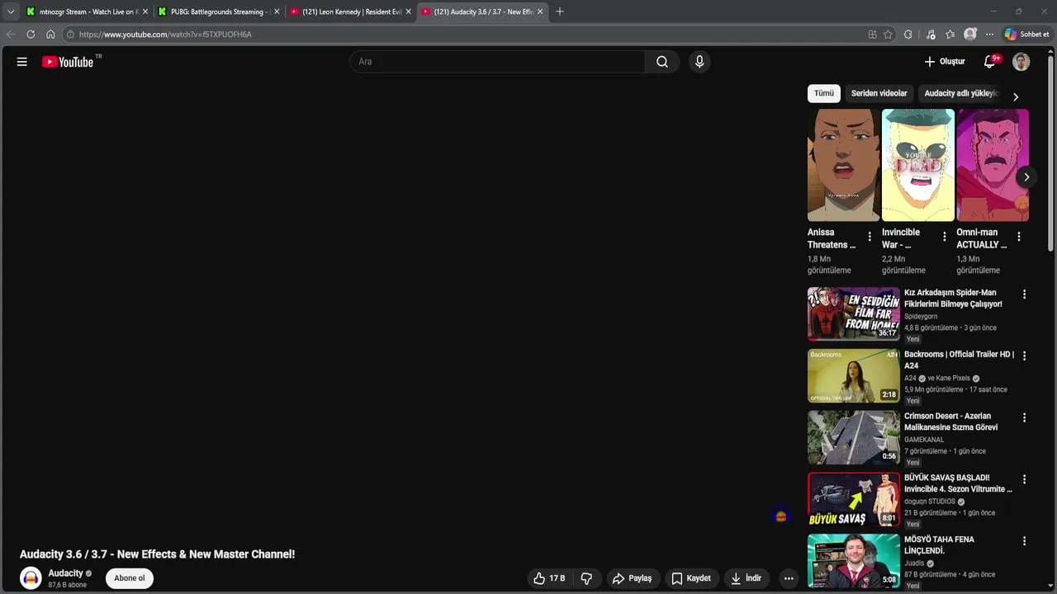
Task: Go back using browser back arrow
Action: (x=11, y=35)
